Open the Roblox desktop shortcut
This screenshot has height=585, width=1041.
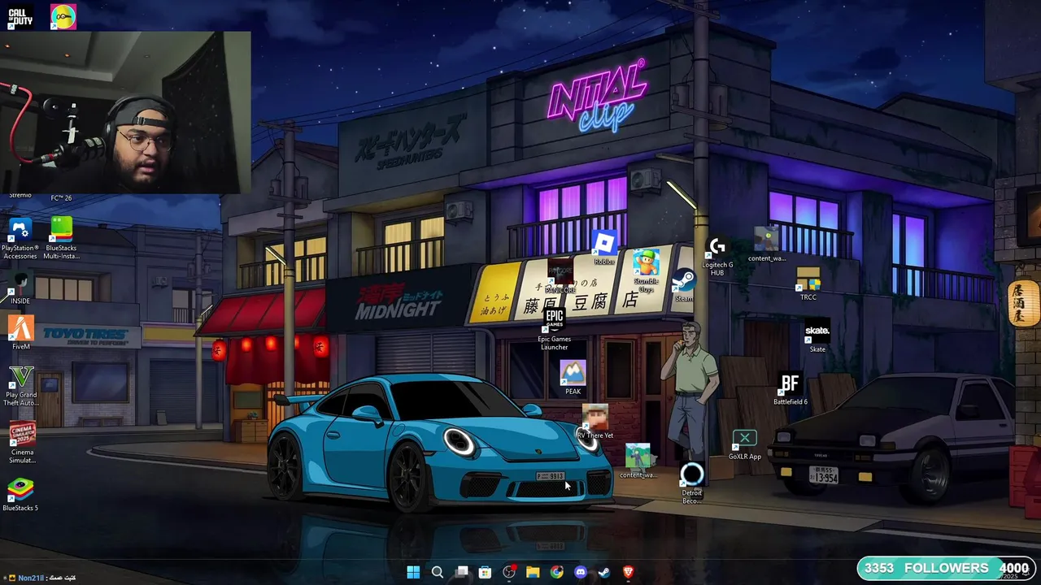604,248
